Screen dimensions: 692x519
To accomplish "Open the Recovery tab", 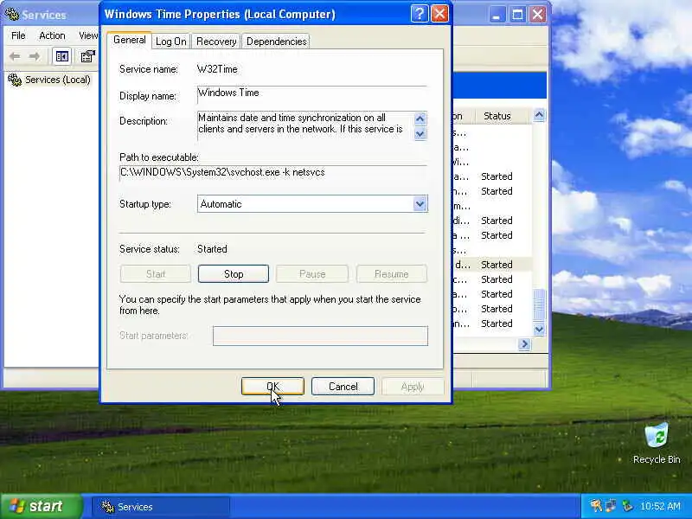I will [x=216, y=42].
